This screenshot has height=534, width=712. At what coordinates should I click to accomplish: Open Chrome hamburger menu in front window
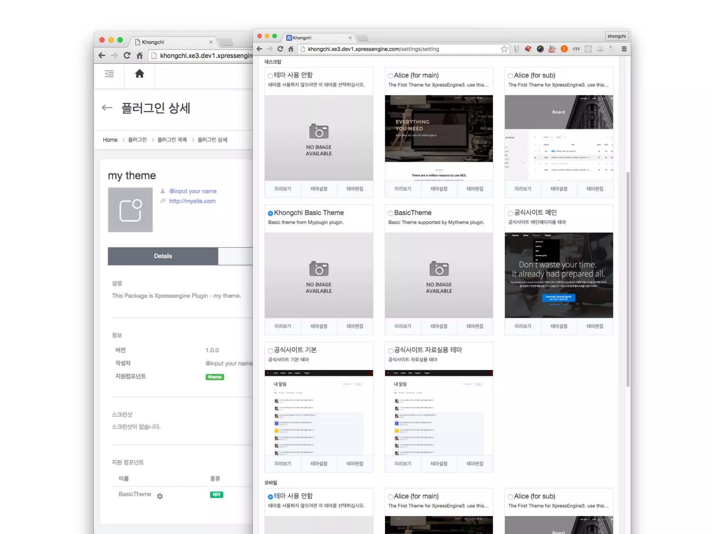click(624, 49)
